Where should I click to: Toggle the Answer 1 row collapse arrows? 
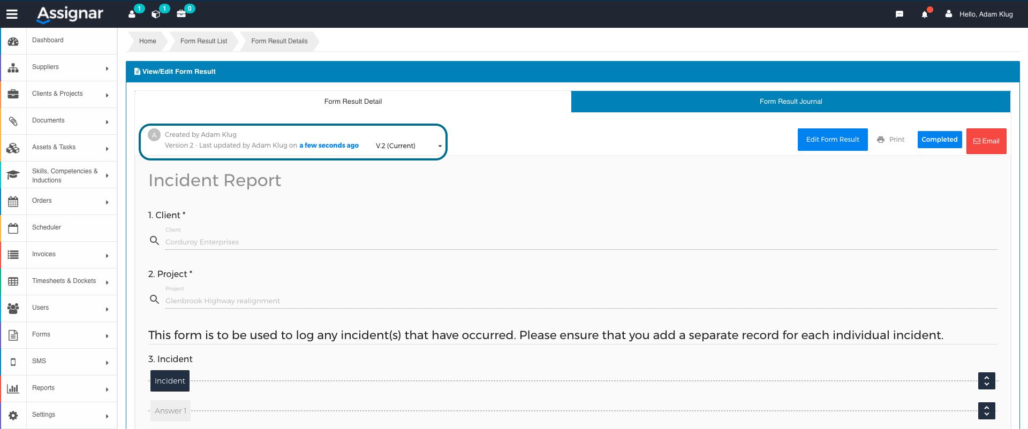987,411
